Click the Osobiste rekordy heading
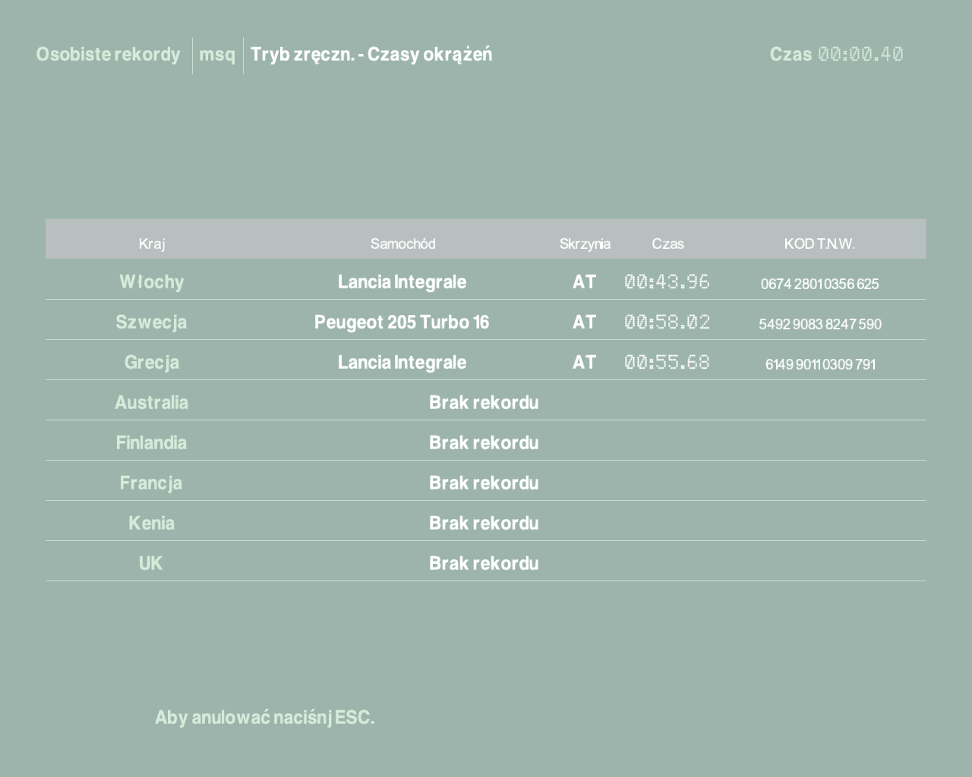The image size is (972, 777). [108, 55]
